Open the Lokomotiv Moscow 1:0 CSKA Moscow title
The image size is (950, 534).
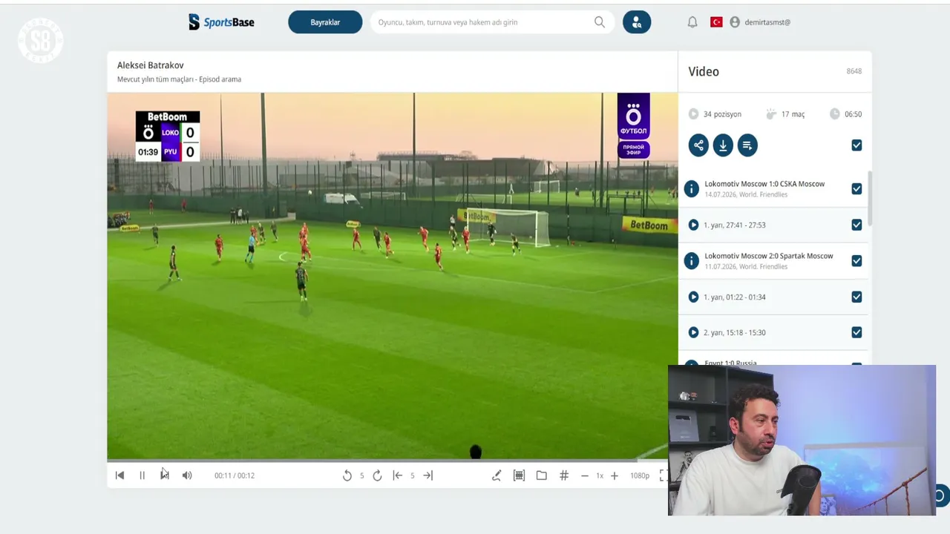tap(764, 184)
